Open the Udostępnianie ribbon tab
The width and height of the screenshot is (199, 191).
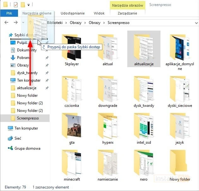[x=73, y=13]
